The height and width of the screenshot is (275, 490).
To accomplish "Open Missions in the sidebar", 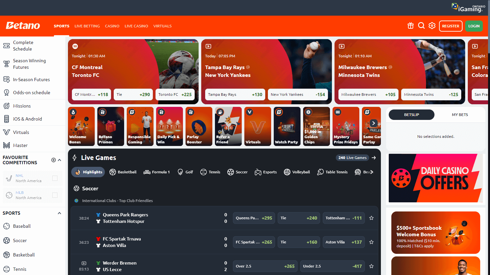I will coord(33,106).
